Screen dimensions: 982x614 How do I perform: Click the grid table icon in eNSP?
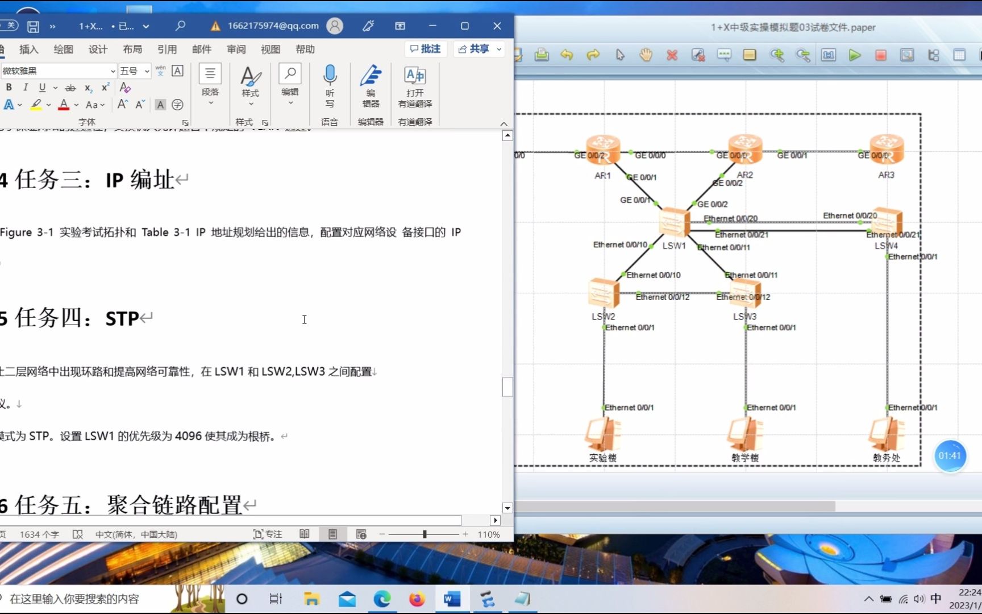click(x=959, y=55)
